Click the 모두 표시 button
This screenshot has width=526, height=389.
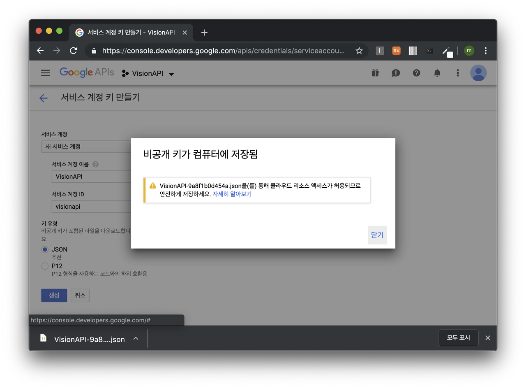tap(459, 338)
